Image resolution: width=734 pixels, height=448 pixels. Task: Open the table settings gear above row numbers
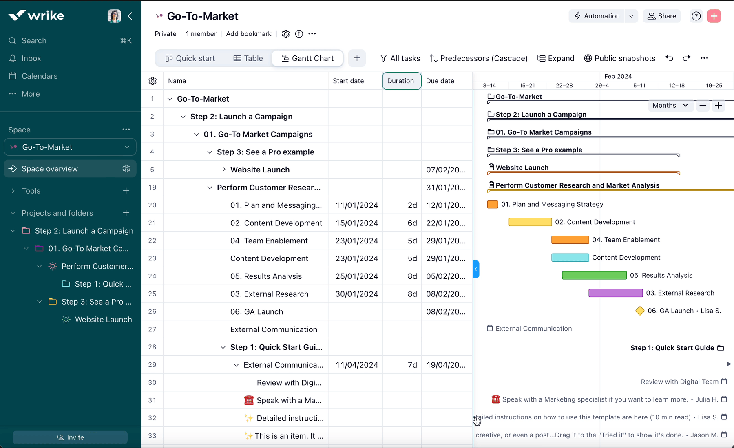[x=152, y=81]
